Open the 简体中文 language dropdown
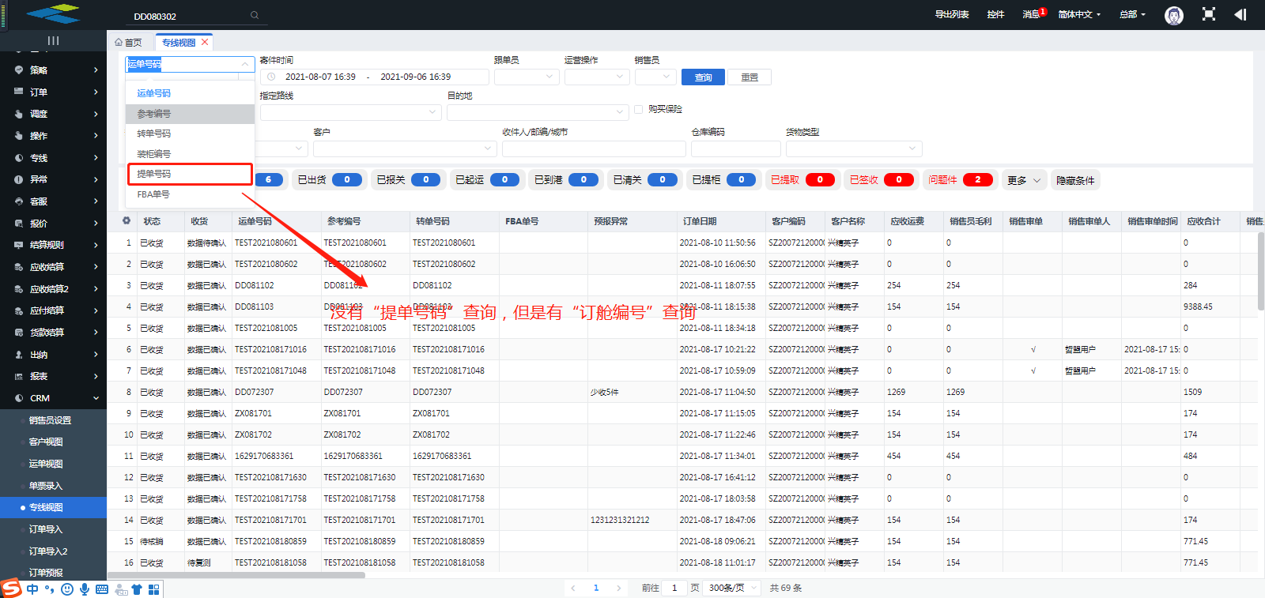Viewport: 1265px width, 598px height. (1079, 14)
